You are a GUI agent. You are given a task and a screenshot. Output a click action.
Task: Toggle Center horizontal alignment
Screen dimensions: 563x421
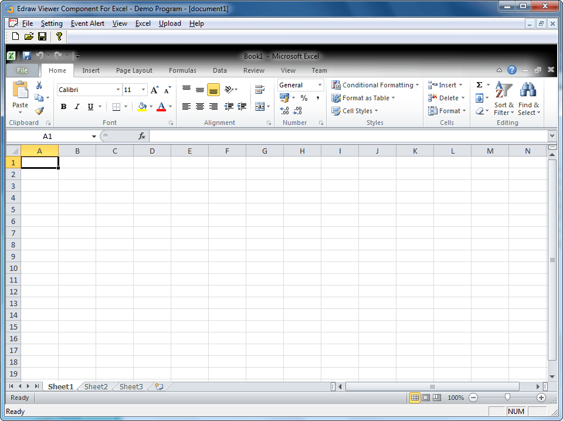point(200,106)
